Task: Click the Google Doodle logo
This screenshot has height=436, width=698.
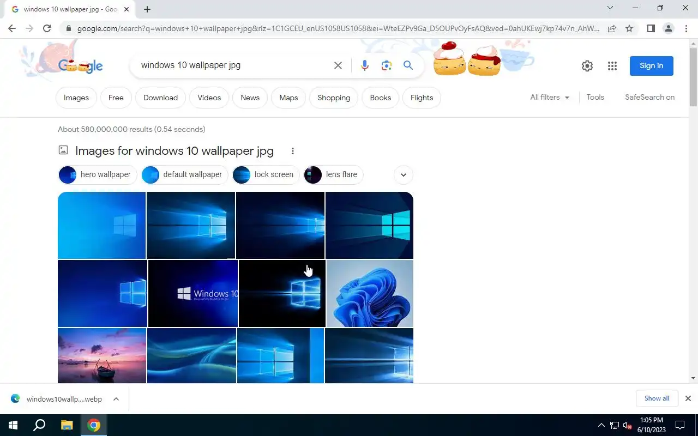Action: coord(80,66)
